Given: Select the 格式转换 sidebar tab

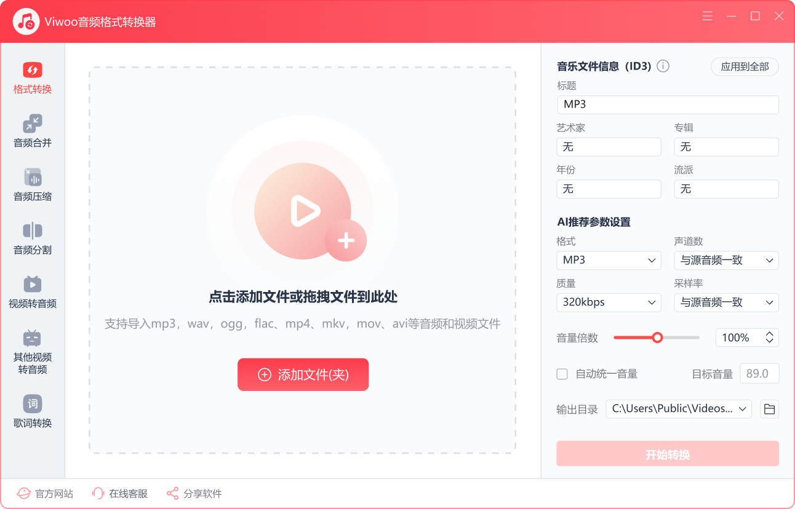Looking at the screenshot, I should pyautogui.click(x=33, y=78).
